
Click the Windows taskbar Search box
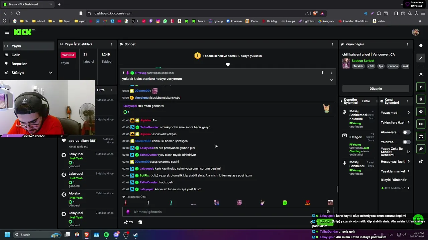point(37,235)
